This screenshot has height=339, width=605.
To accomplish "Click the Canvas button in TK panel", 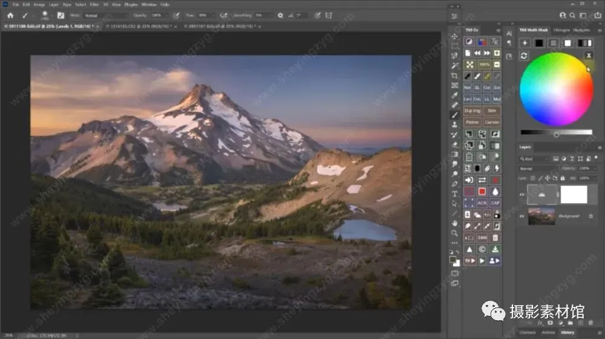I will point(492,122).
